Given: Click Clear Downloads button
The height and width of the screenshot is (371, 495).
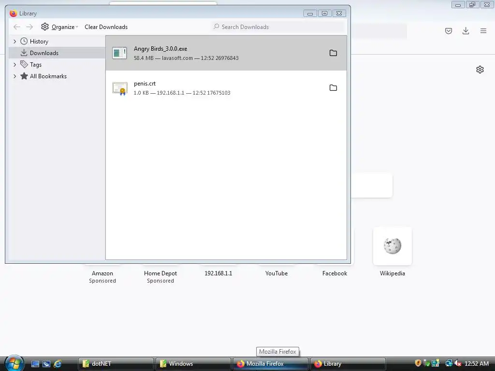Looking at the screenshot, I should tap(106, 27).
